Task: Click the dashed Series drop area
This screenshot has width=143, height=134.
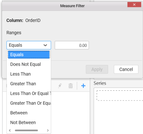Action: click(x=120, y=95)
